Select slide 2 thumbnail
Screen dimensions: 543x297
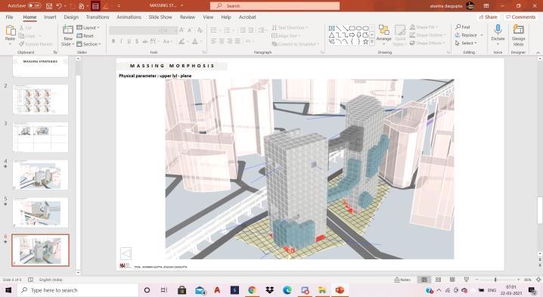pyautogui.click(x=41, y=99)
